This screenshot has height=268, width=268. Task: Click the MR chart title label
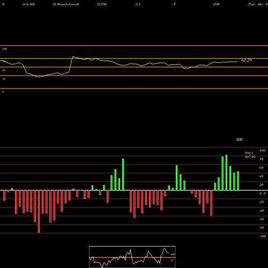click(x=239, y=139)
